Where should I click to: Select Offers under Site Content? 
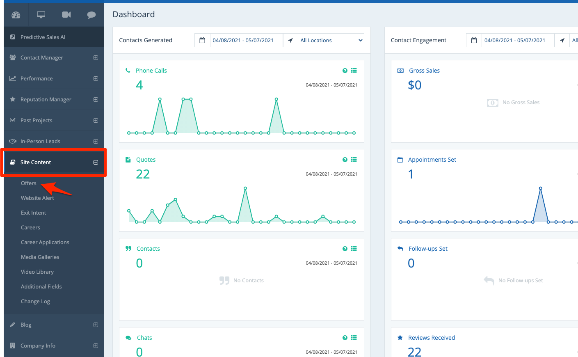pyautogui.click(x=29, y=183)
